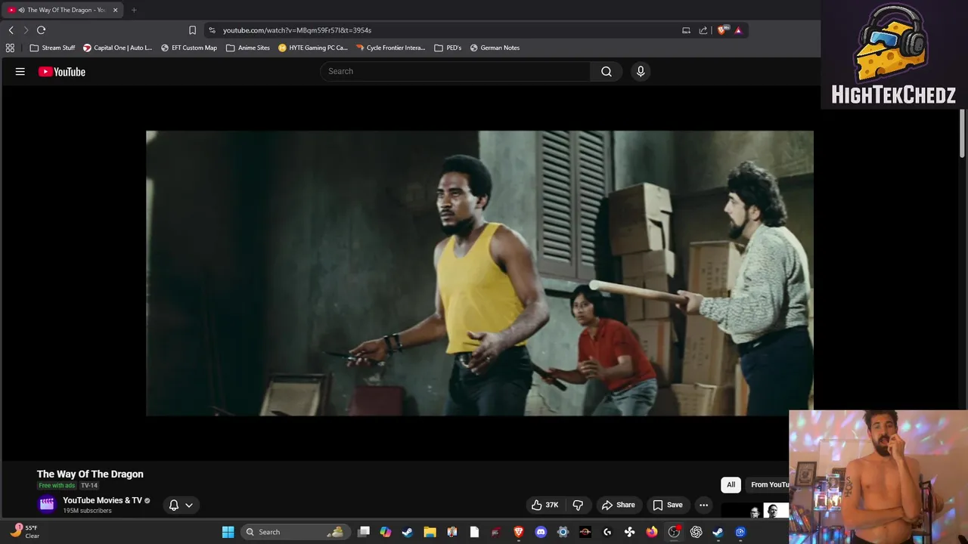Select The Way Of The Dragon browser tab
This screenshot has width=968, height=544.
[60, 10]
